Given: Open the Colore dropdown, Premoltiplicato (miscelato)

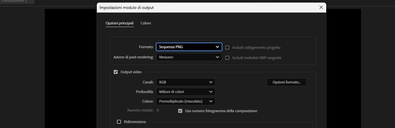Looking at the screenshot, I should 186,102.
